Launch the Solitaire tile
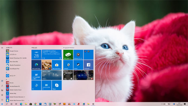Viewport: 188px width, 106px height. pyautogui.click(x=68, y=65)
